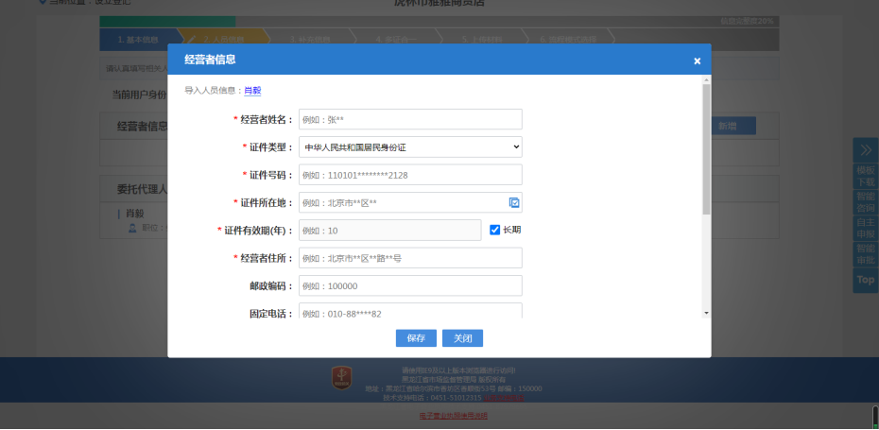Open 自主申报 in the right sidebar
This screenshot has width=879, height=430.
coord(866,228)
